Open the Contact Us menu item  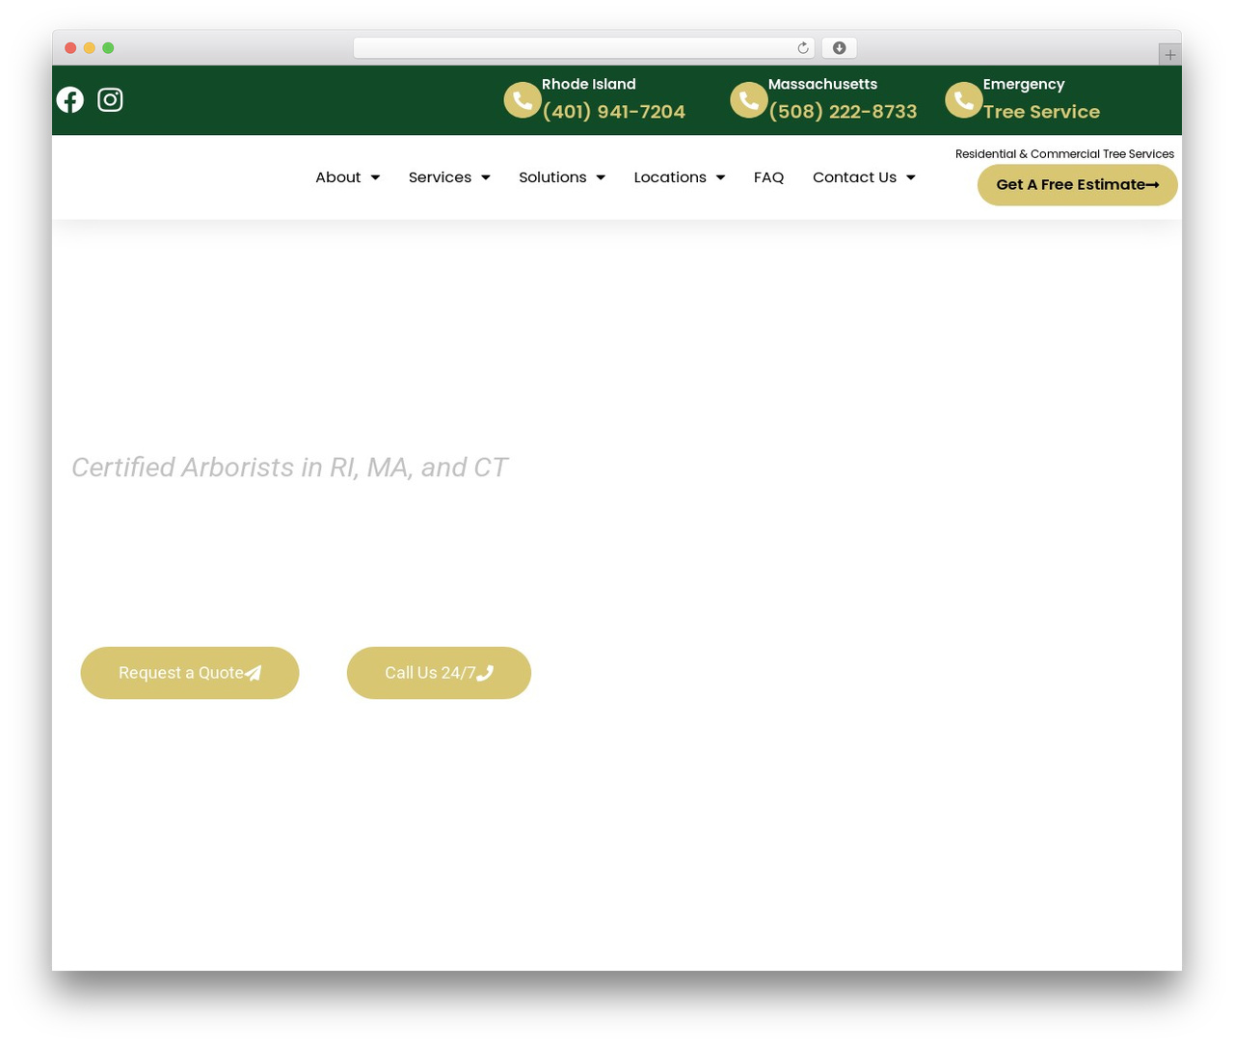[854, 177]
